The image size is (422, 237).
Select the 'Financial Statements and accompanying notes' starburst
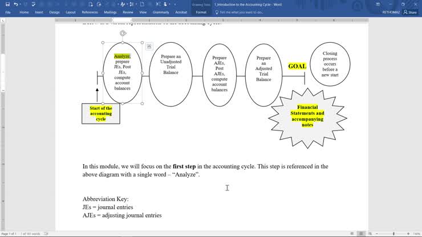307,118
